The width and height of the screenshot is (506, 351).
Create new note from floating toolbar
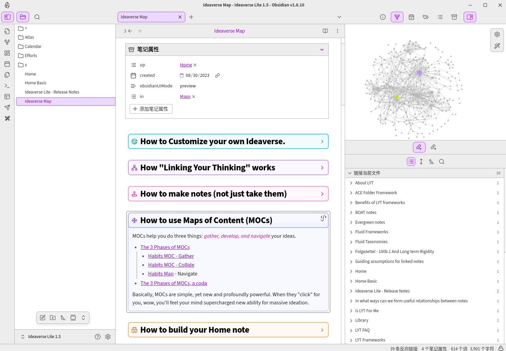43,318
